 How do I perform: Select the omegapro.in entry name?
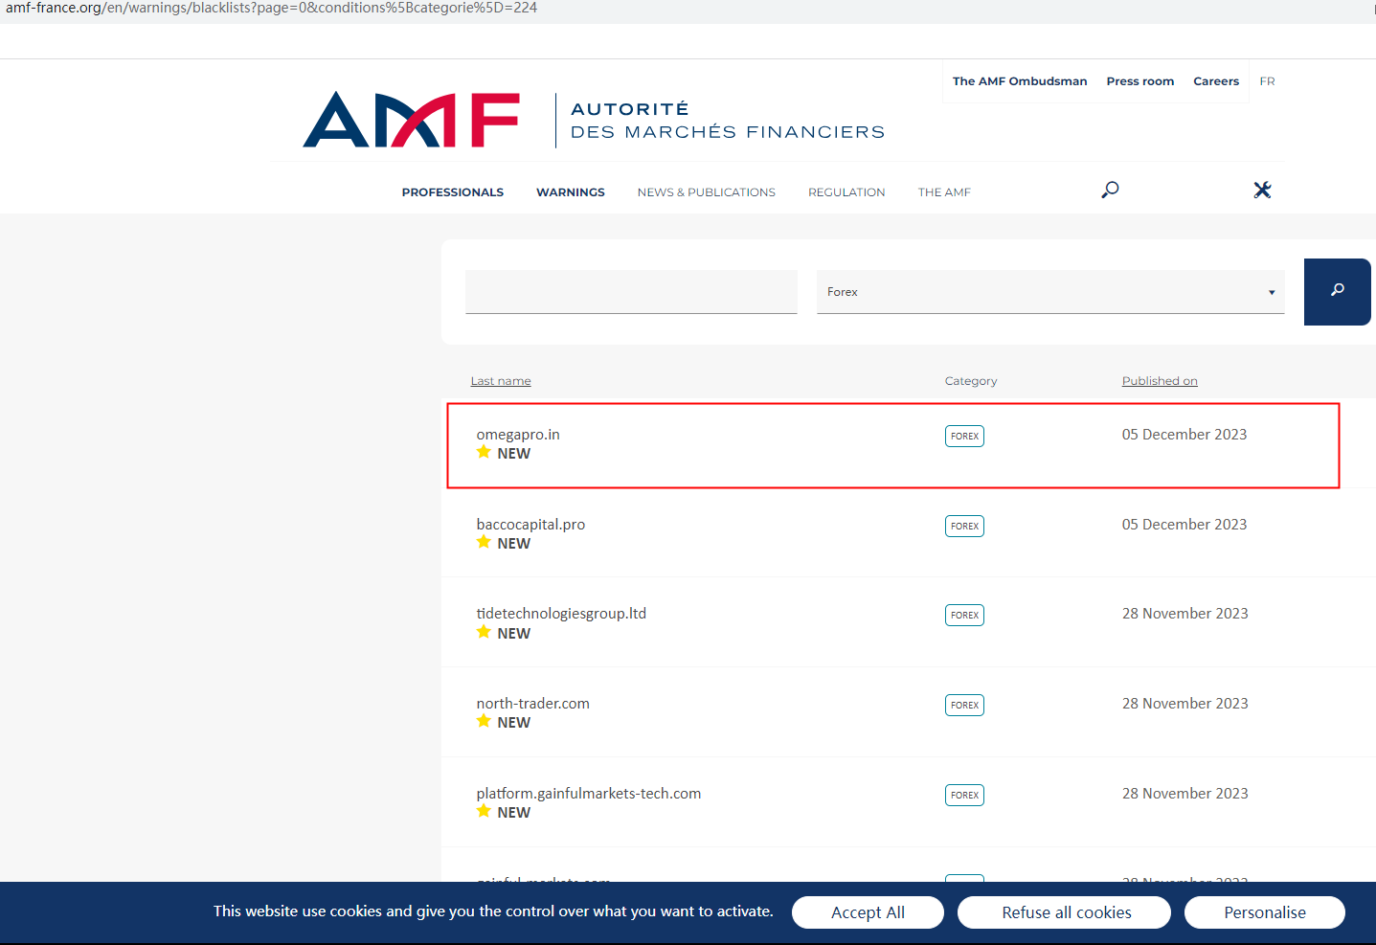[x=518, y=435]
